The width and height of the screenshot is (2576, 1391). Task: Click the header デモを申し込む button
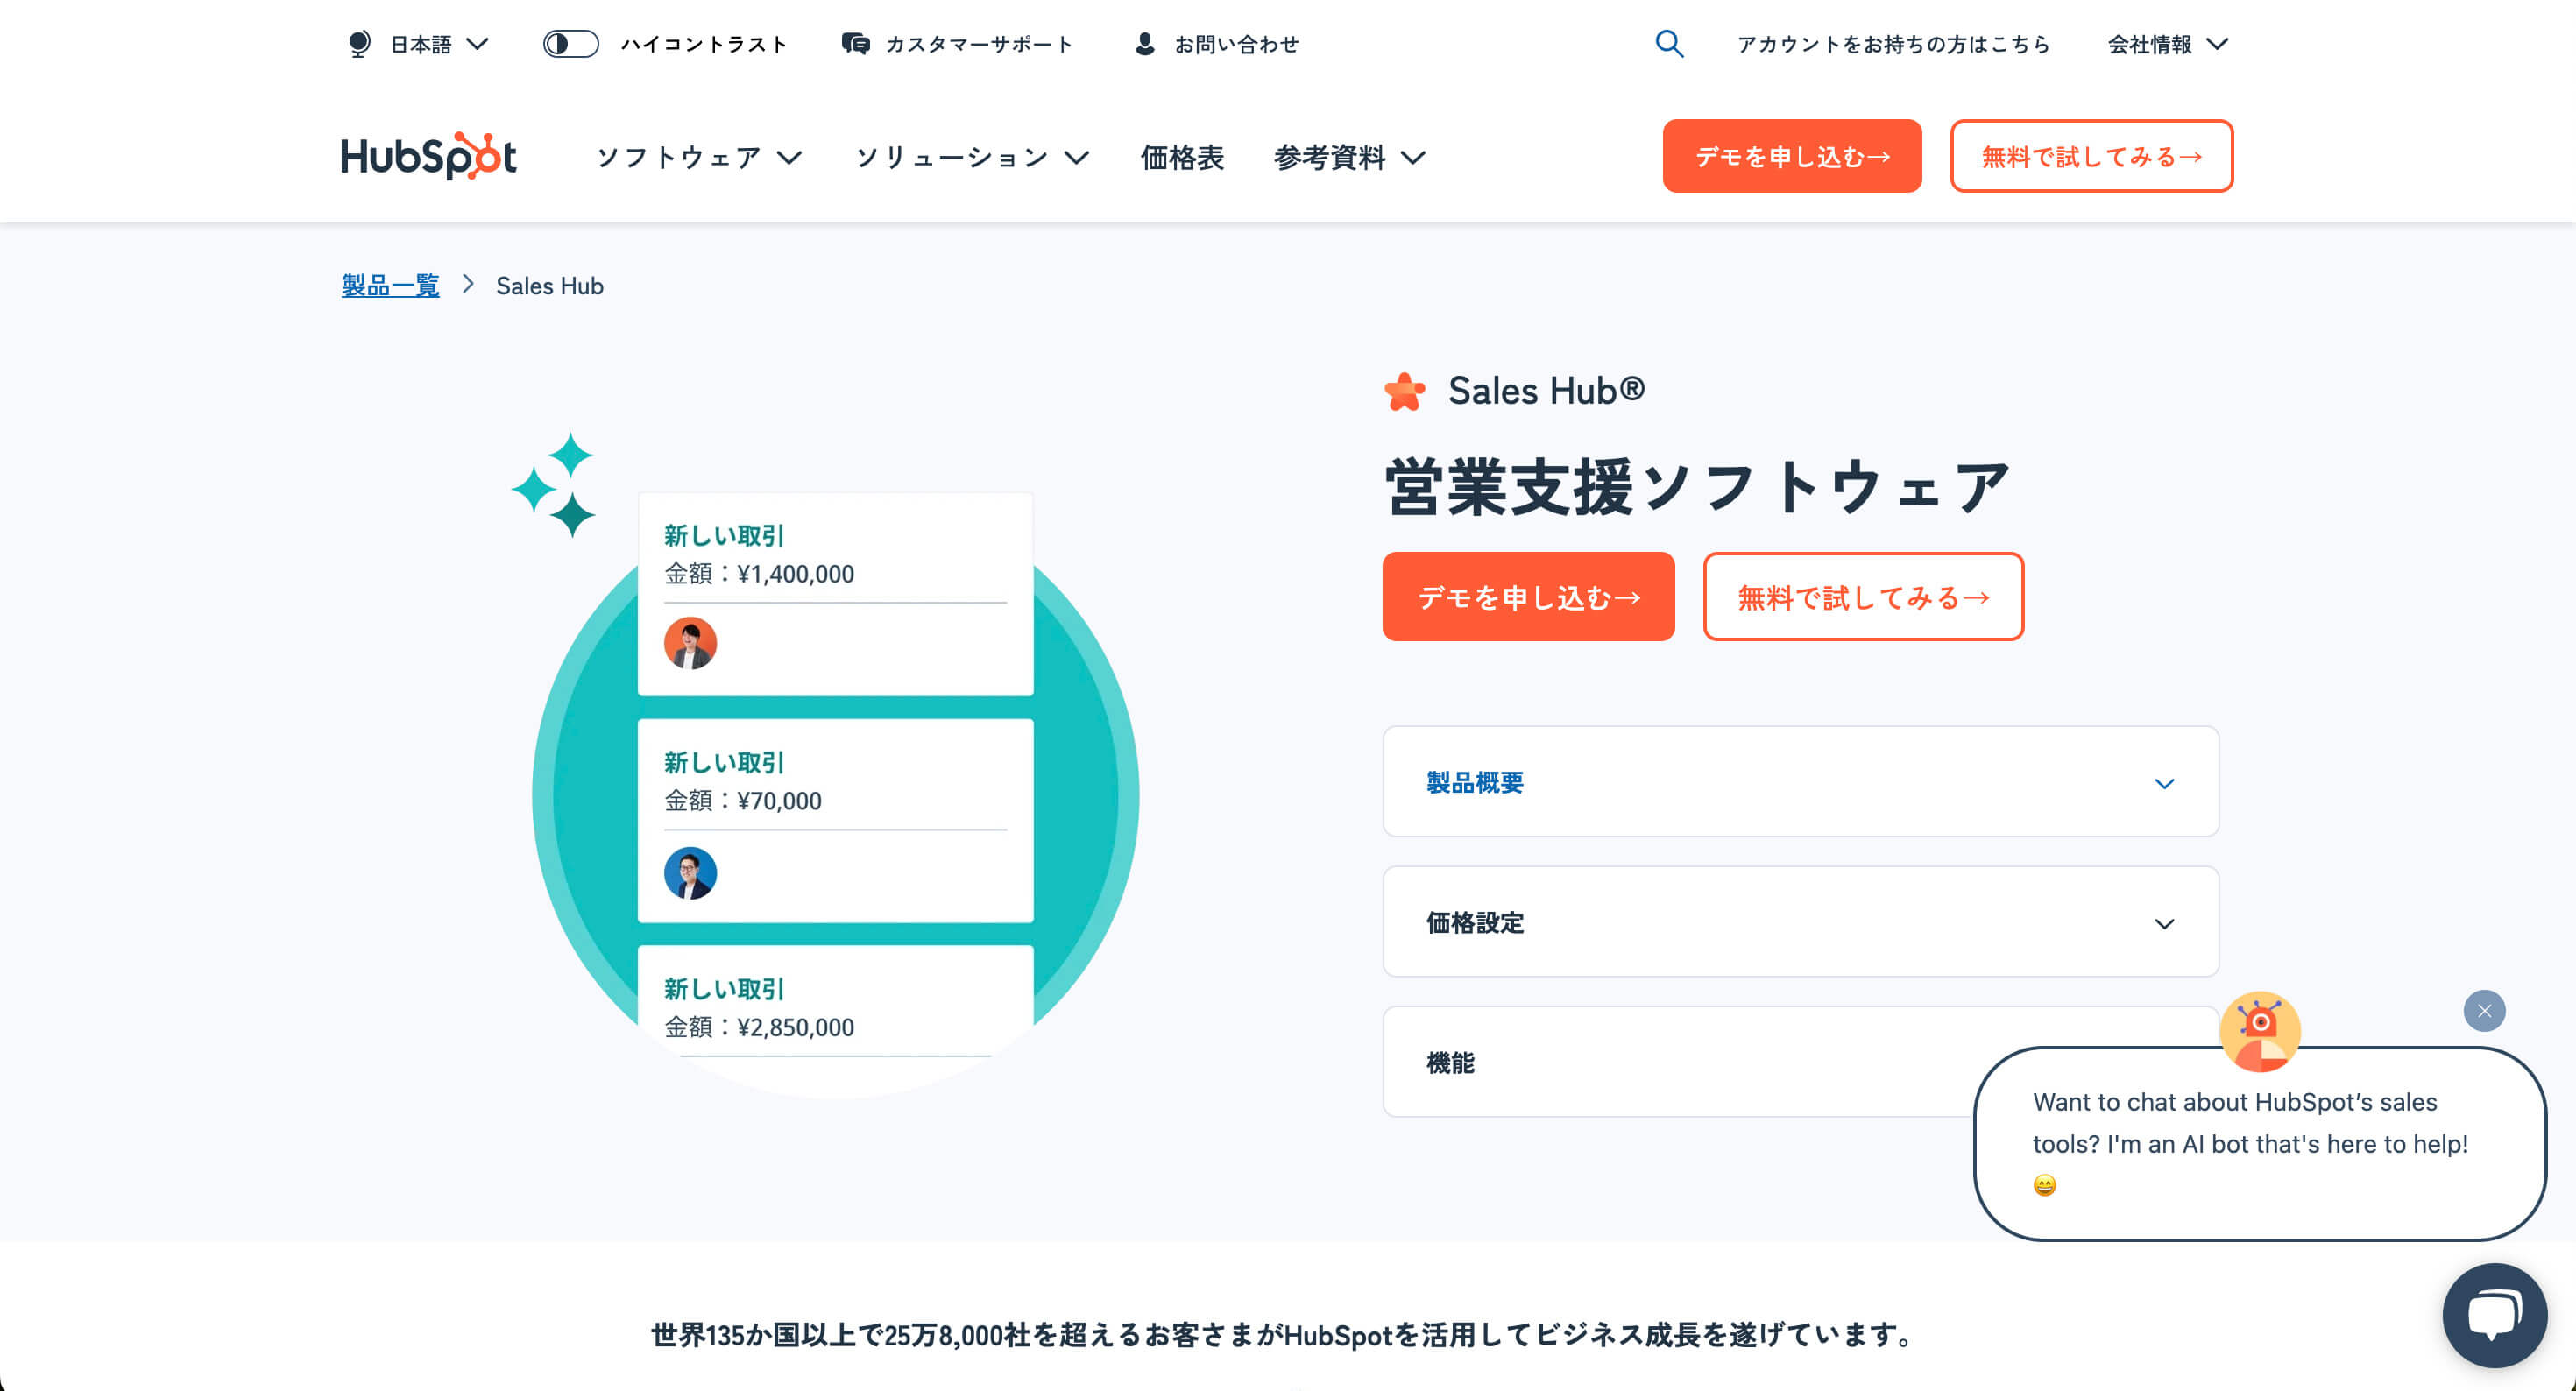pos(1792,156)
